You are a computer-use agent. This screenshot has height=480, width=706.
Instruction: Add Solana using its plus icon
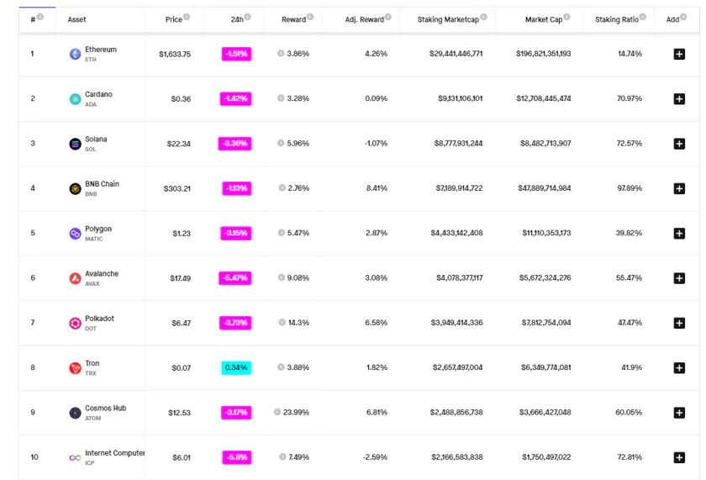(x=679, y=144)
